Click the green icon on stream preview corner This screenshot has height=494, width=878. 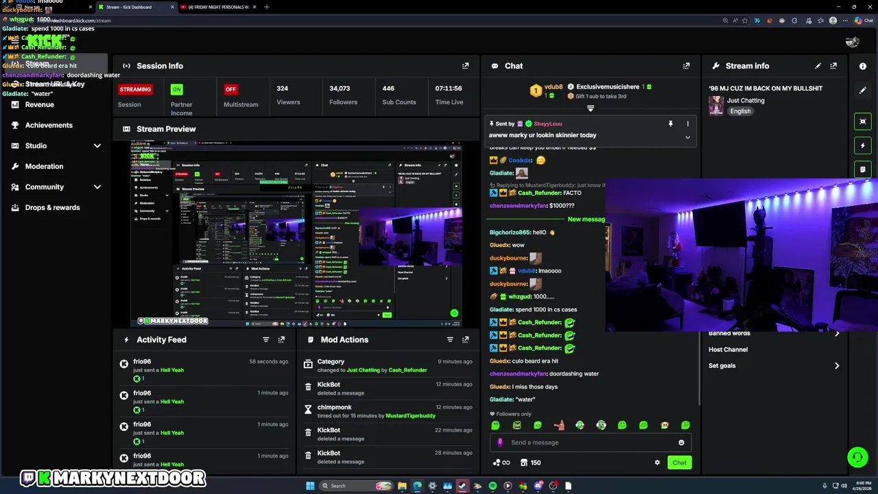coord(453,314)
